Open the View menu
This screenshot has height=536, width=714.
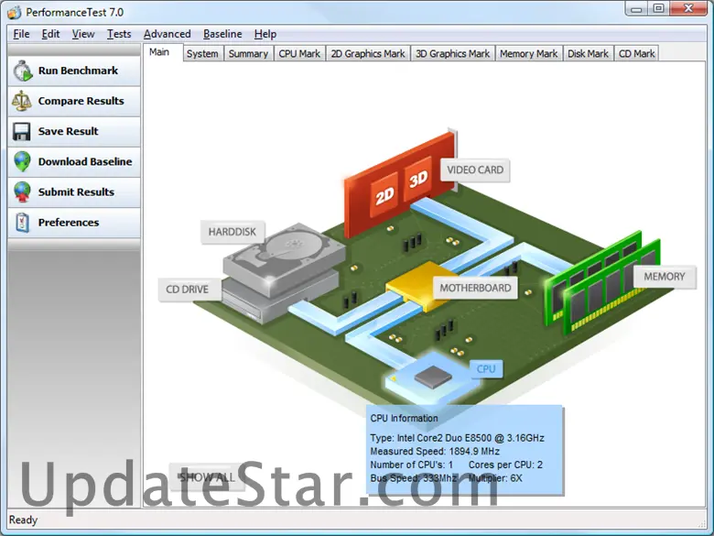[x=83, y=34]
